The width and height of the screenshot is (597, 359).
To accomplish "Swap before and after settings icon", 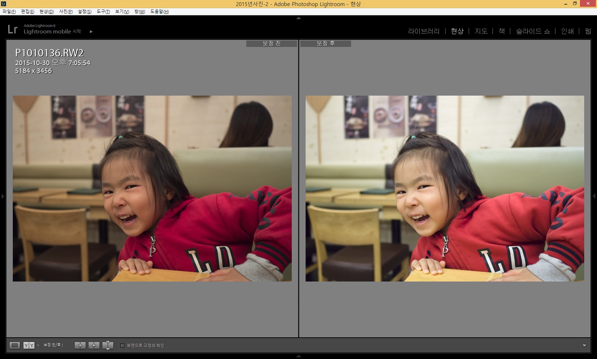I will (108, 345).
